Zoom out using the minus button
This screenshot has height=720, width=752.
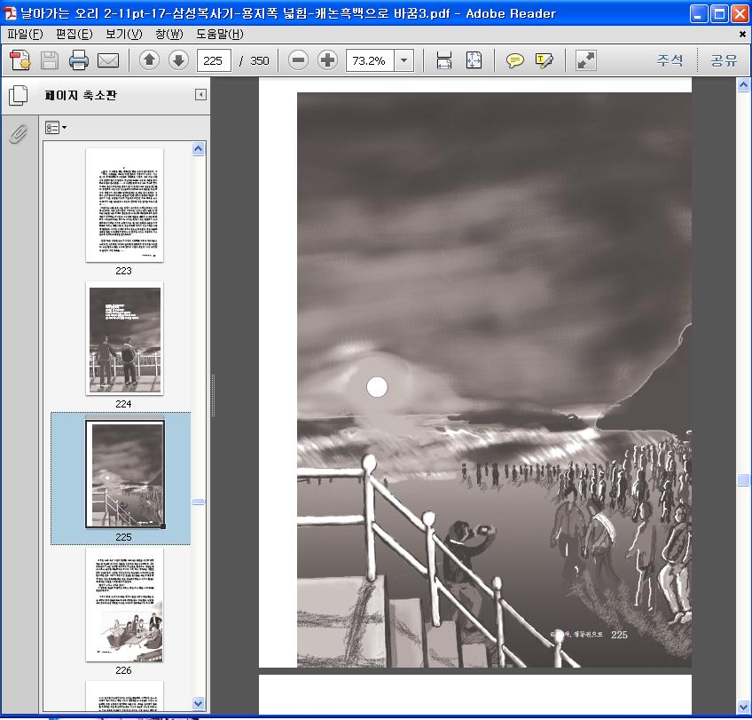click(x=299, y=60)
